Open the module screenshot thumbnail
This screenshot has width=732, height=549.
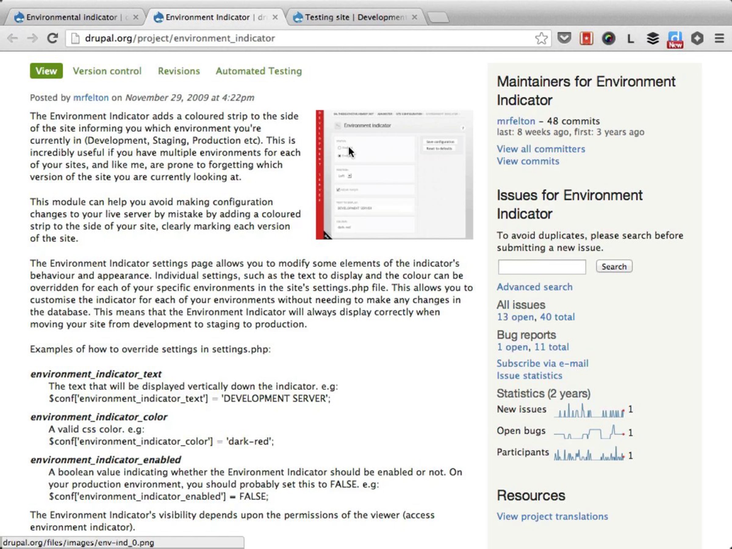click(x=394, y=175)
